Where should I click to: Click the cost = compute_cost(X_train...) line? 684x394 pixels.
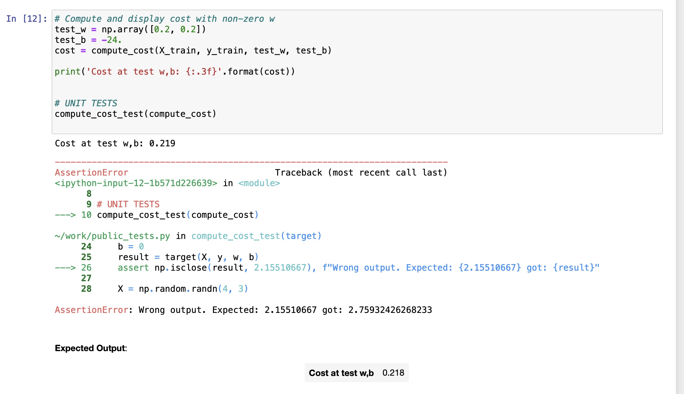pyautogui.click(x=193, y=51)
